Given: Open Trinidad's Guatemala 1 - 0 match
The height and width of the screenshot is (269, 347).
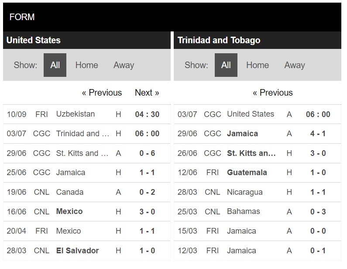Looking at the screenshot, I should coord(247,172).
